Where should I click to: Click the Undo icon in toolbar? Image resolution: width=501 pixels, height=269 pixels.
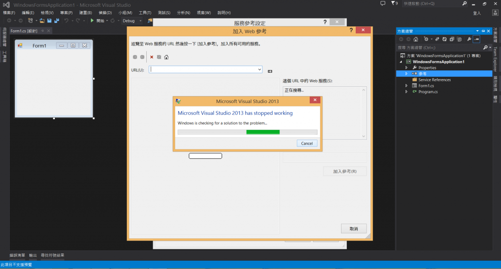[66, 21]
